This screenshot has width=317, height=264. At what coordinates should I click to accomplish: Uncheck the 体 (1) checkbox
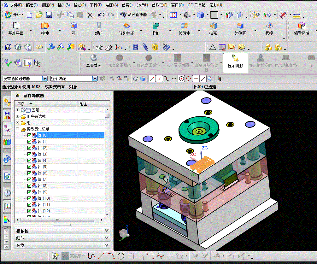(29, 142)
